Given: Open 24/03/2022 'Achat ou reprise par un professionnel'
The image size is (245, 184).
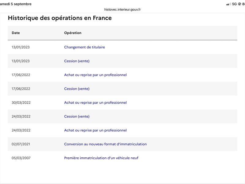Looking at the screenshot, I should point(96,130).
